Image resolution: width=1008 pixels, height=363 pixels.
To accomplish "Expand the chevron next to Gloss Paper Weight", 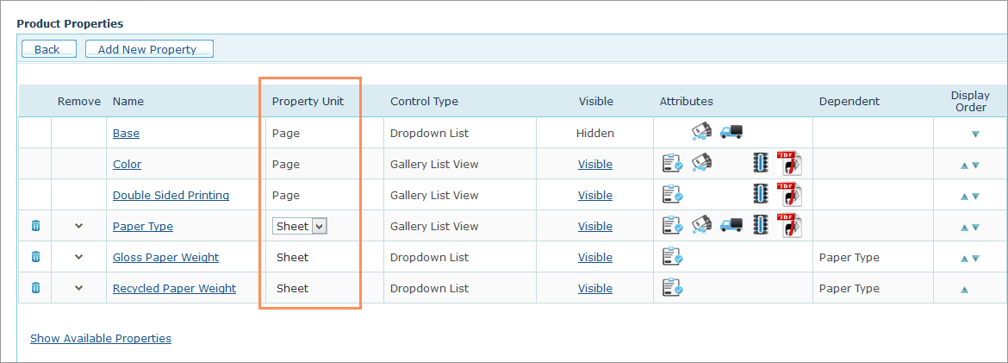I will pyautogui.click(x=79, y=257).
